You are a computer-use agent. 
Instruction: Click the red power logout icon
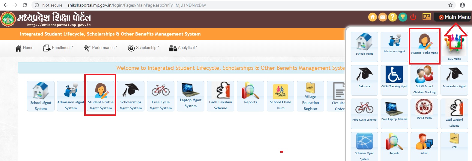pos(413,17)
